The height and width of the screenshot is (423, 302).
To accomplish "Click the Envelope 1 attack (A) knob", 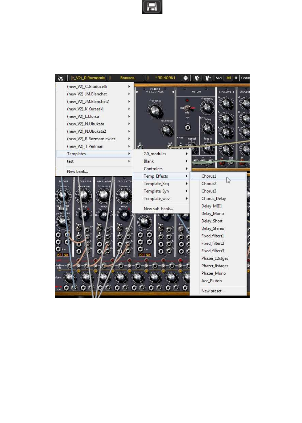I will tap(226, 103).
